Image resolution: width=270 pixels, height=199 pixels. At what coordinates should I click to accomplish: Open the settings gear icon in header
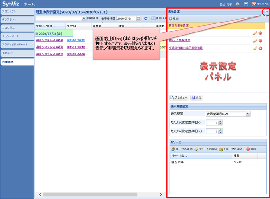coord(238,4)
